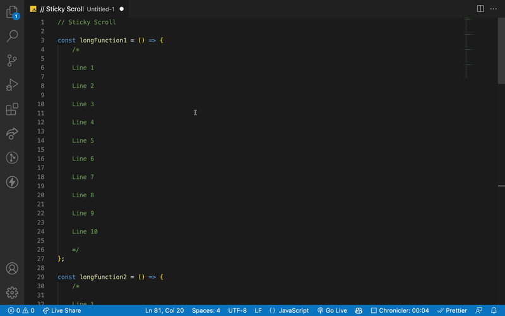Split the editor to the right
505x316 pixels.
click(480, 9)
